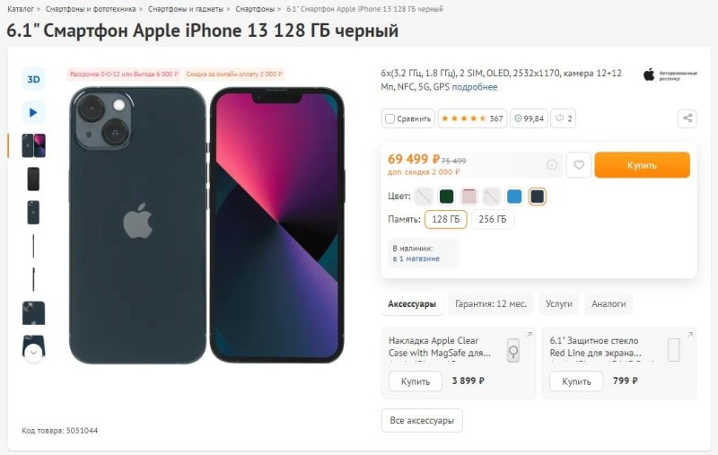Expand more thumbnails with the down chevron
The width and height of the screenshot is (718, 455).
click(33, 353)
